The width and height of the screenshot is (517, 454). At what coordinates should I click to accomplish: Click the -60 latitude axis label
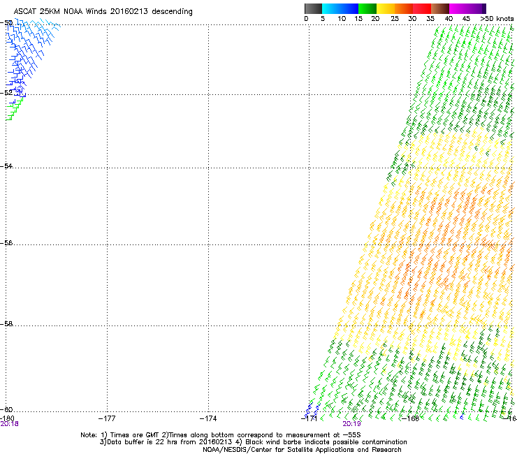(7, 410)
